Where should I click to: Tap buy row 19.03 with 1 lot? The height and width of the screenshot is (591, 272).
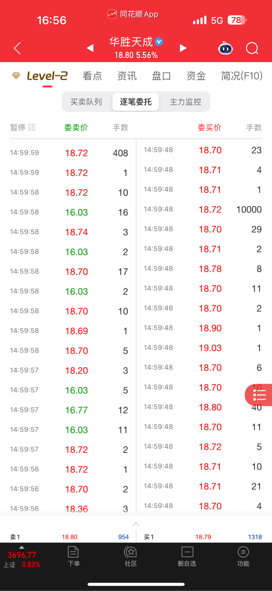tap(203, 348)
